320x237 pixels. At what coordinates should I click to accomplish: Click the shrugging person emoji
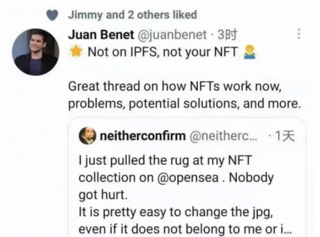(250, 52)
